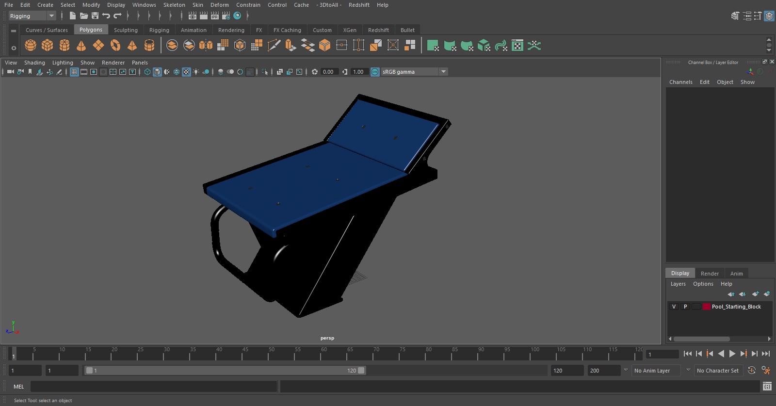Click the New Scene file icon
Viewport: 776px width, 406px height.
(x=72, y=16)
